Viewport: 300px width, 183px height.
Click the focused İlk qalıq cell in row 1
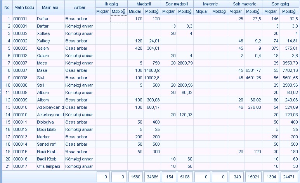(119, 19)
